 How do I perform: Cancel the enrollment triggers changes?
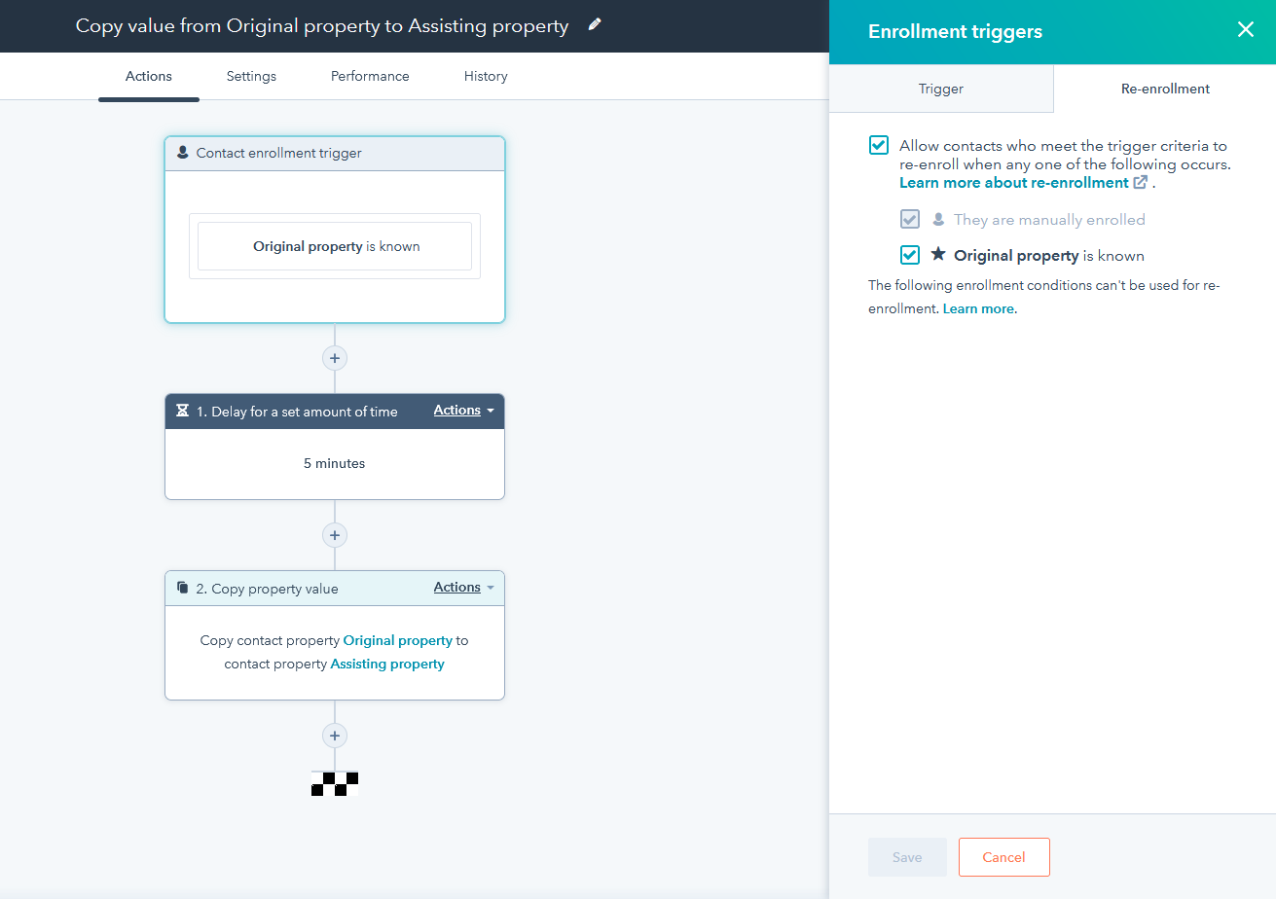click(1003, 857)
